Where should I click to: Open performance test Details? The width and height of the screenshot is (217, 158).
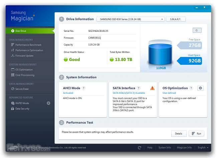pos(179,134)
